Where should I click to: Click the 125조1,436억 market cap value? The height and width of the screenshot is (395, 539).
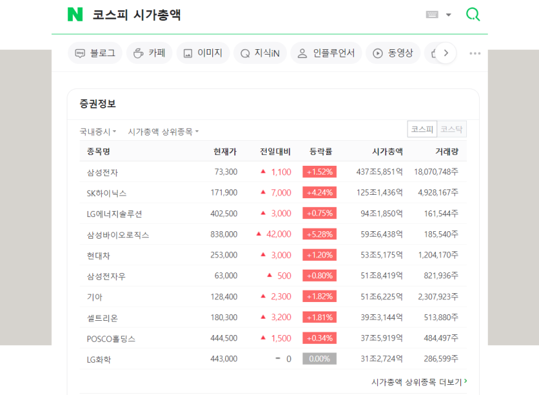379,193
